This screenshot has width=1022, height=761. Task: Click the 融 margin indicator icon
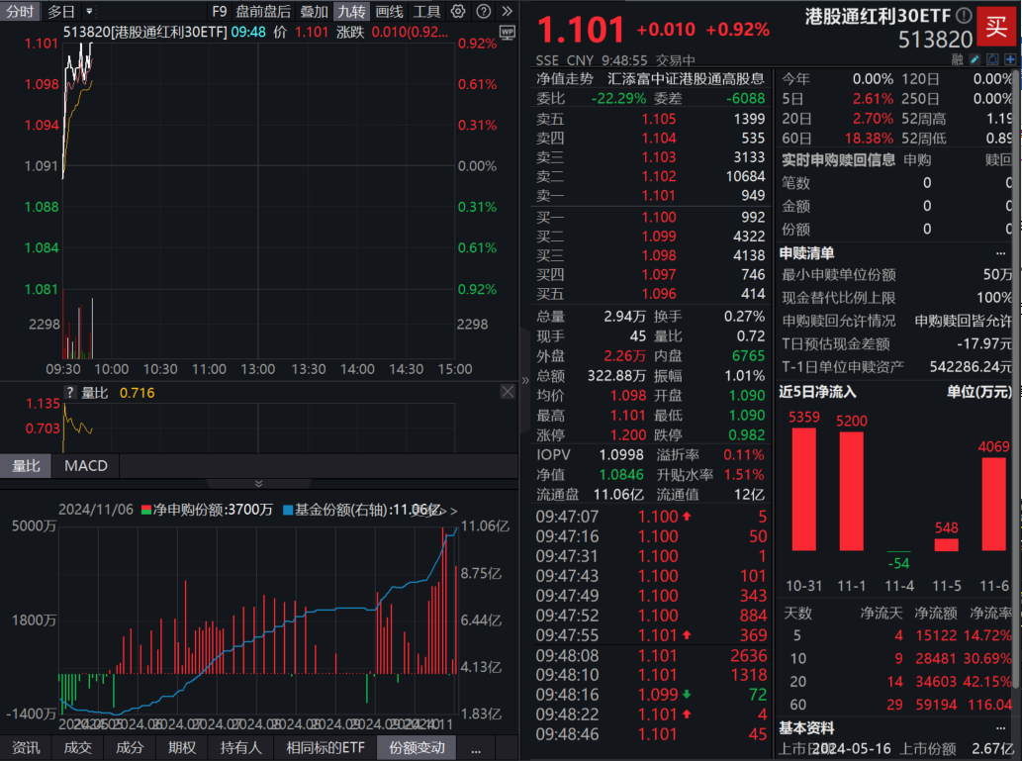point(958,60)
